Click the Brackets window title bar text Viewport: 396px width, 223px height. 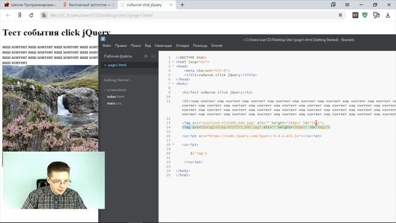point(298,40)
